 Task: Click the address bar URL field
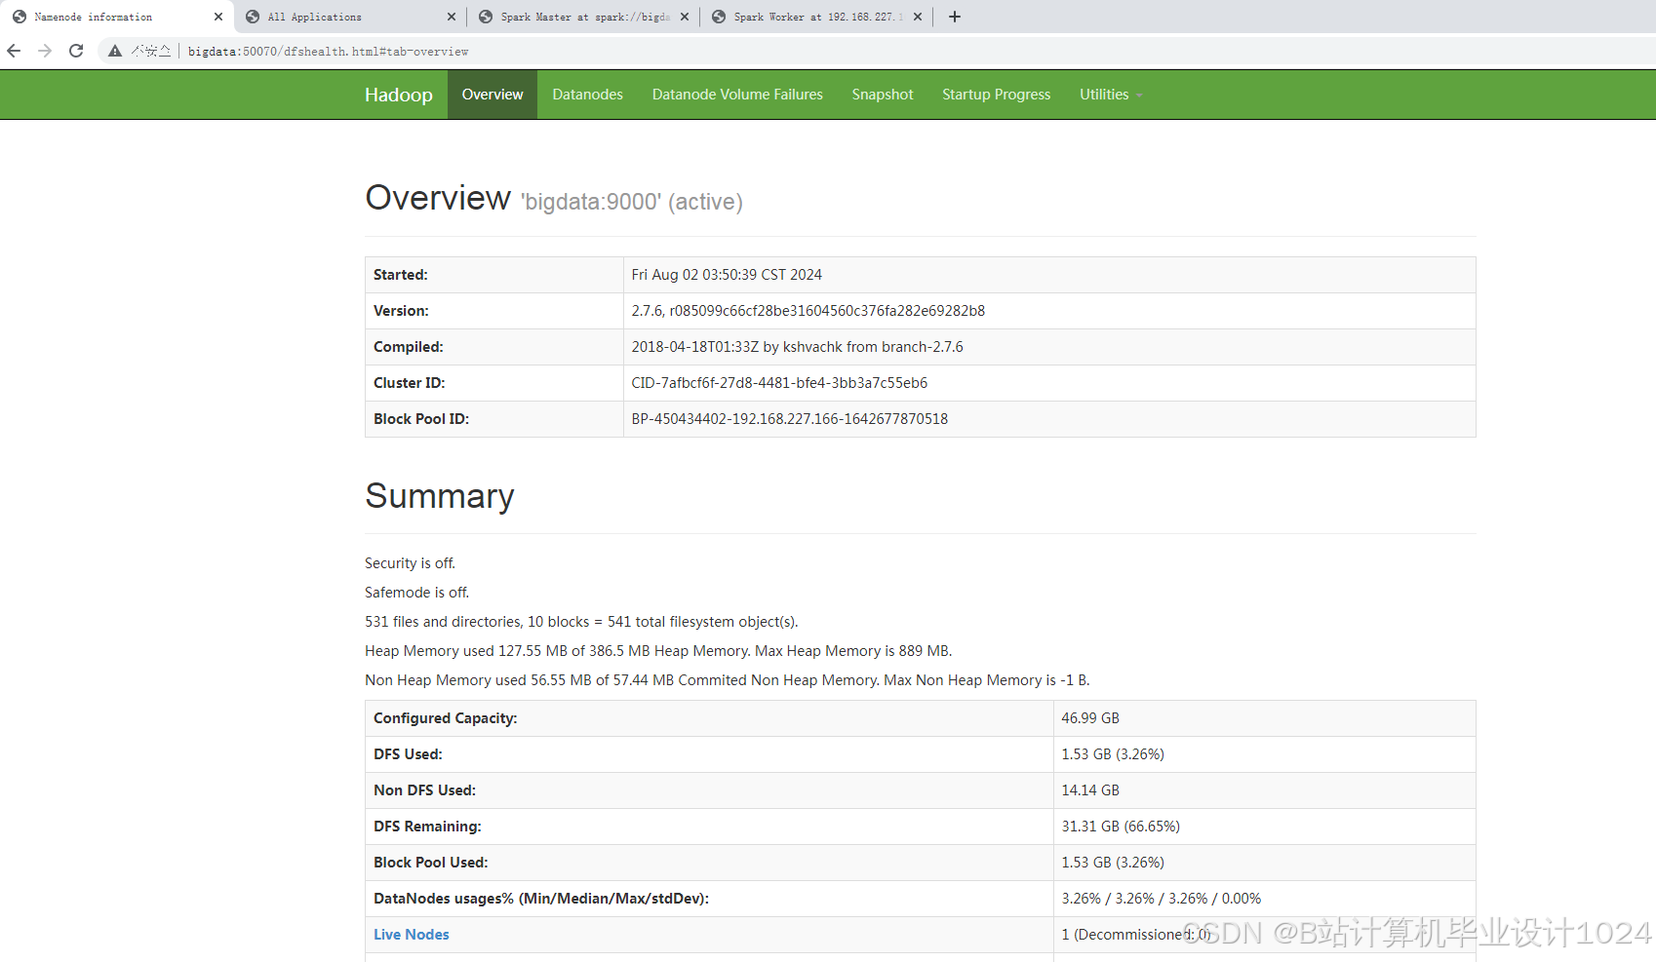pos(878,51)
